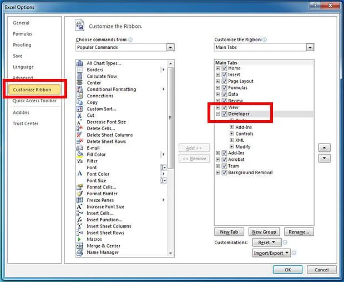Click the Rename button
The image size is (344, 282).
pyautogui.click(x=299, y=232)
